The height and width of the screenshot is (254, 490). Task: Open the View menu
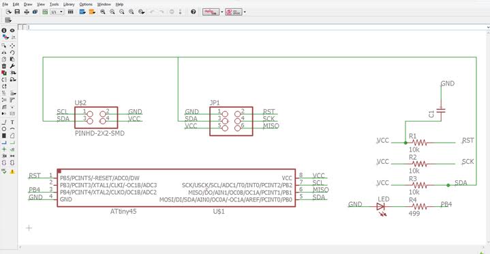[41, 4]
